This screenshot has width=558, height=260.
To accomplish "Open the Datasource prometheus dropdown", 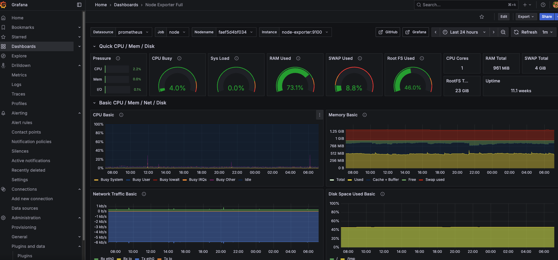I will (133, 32).
